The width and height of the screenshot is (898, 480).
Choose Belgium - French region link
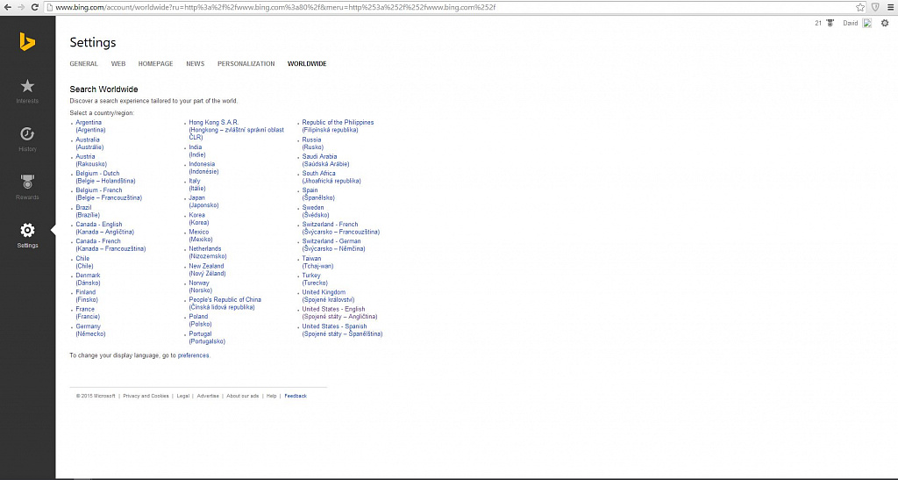tap(109, 194)
